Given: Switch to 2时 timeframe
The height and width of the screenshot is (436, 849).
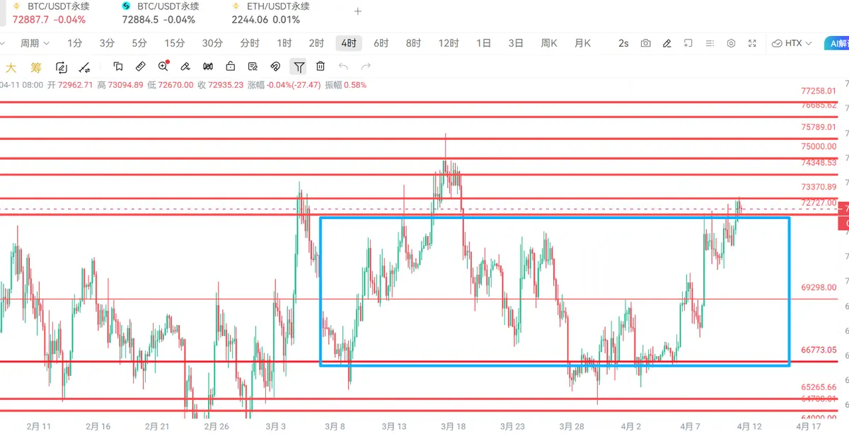Looking at the screenshot, I should [316, 43].
